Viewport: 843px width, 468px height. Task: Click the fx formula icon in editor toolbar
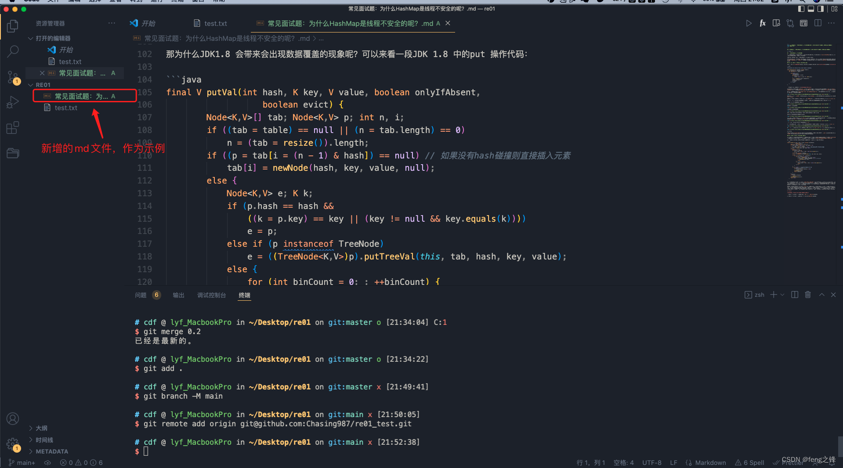pos(763,23)
